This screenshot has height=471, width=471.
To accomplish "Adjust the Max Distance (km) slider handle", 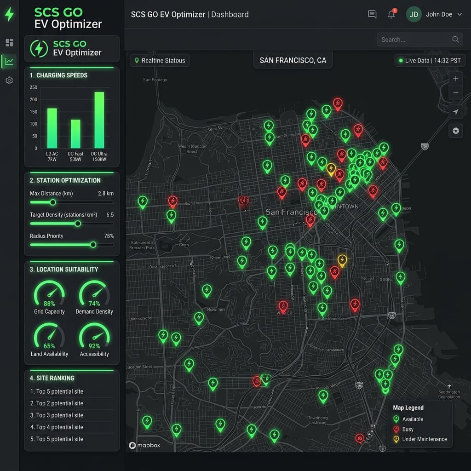I will pyautogui.click(x=53, y=202).
